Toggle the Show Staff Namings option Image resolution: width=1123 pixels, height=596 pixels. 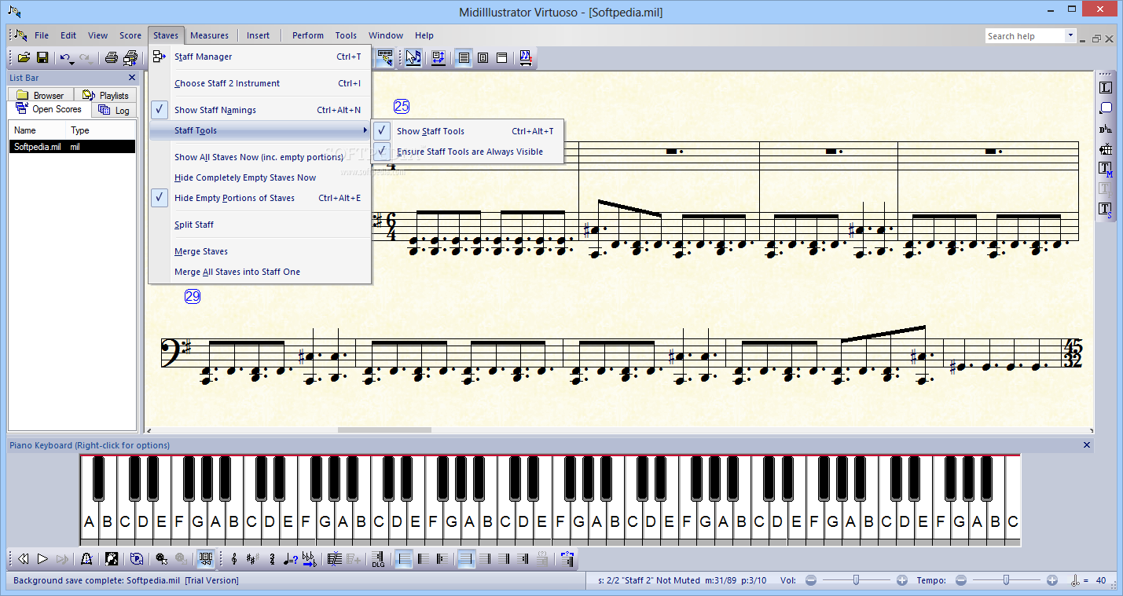coord(215,110)
